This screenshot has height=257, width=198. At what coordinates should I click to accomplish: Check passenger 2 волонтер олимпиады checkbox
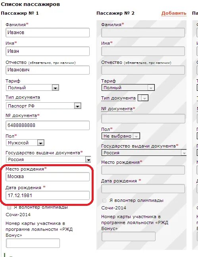pos(104,200)
